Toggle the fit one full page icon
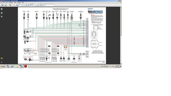The width and height of the screenshot is (171, 96). 41,5
